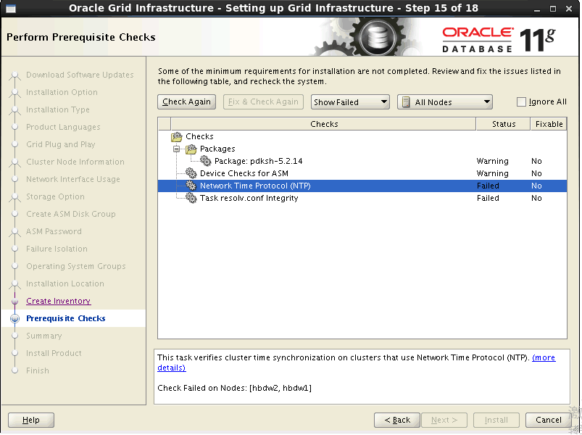Click the Help button

31,420
